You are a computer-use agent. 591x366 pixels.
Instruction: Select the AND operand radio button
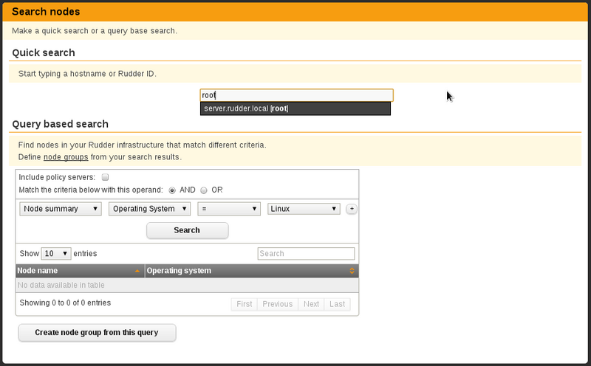pyautogui.click(x=172, y=190)
